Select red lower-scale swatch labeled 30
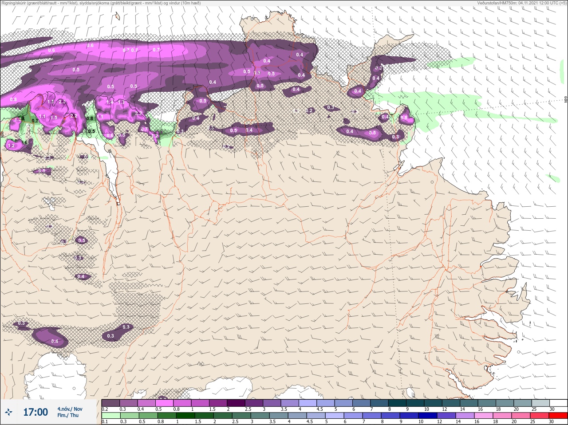The width and height of the screenshot is (568, 425). 558,416
